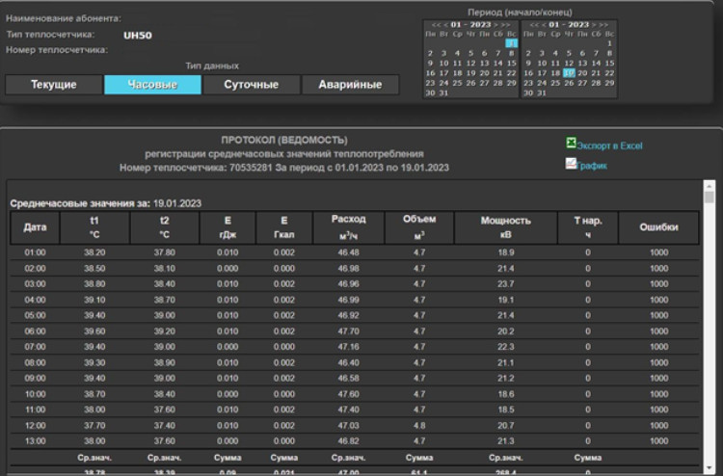The height and width of the screenshot is (476, 723).
Task: Click the Дата column header
Action: [35, 227]
